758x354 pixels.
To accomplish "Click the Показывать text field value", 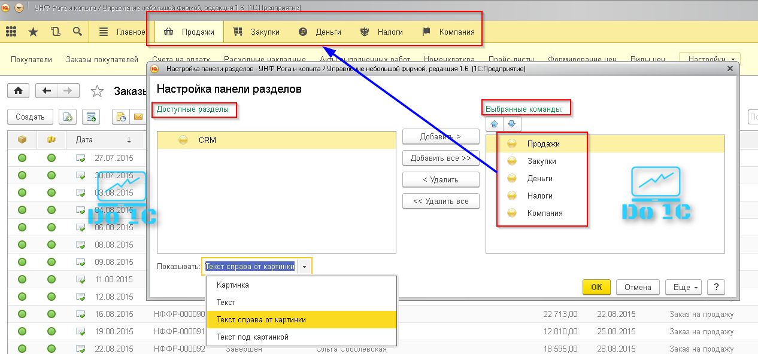I will (x=250, y=267).
